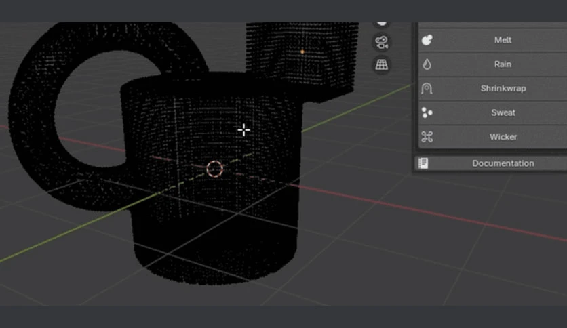567x328 pixels.
Task: Choose the Sweat preset
Action: [x=492, y=112]
